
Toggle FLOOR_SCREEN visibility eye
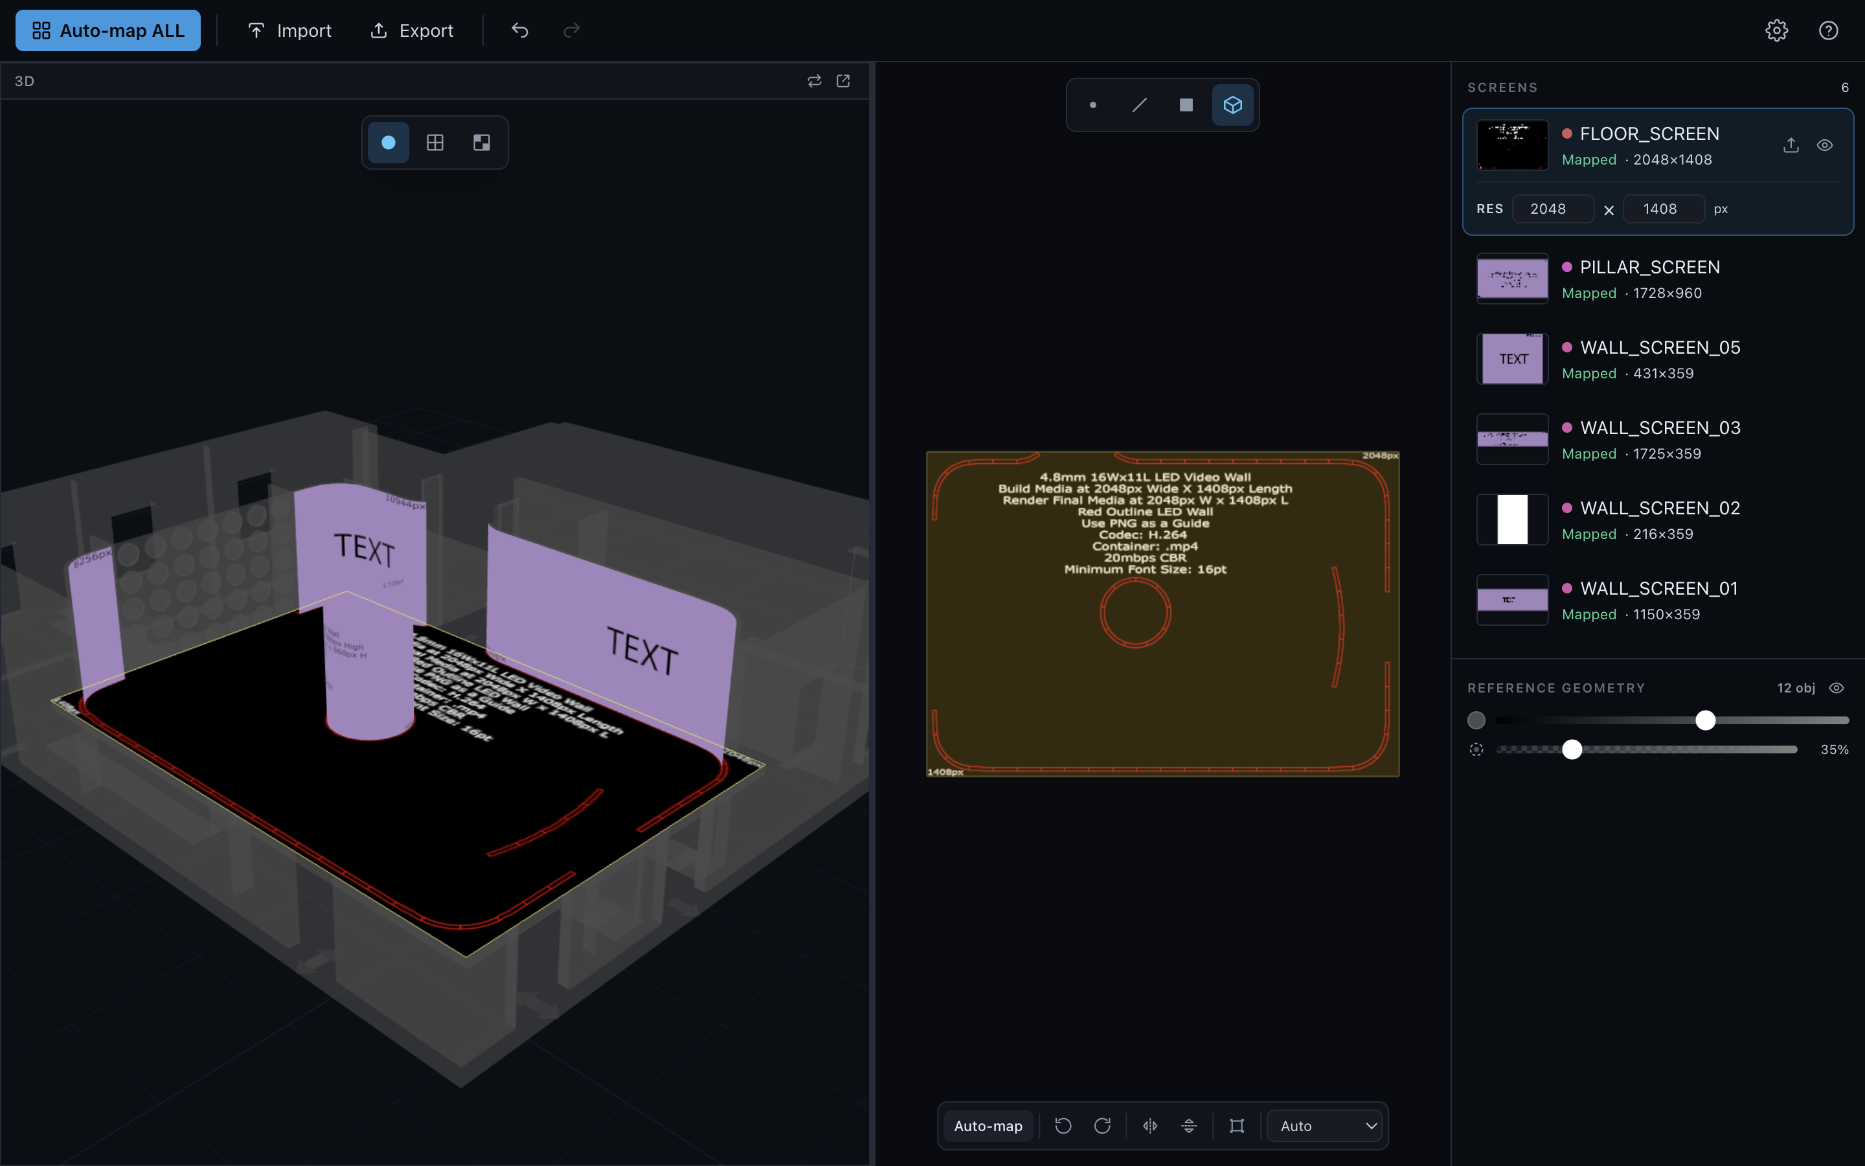click(1824, 145)
